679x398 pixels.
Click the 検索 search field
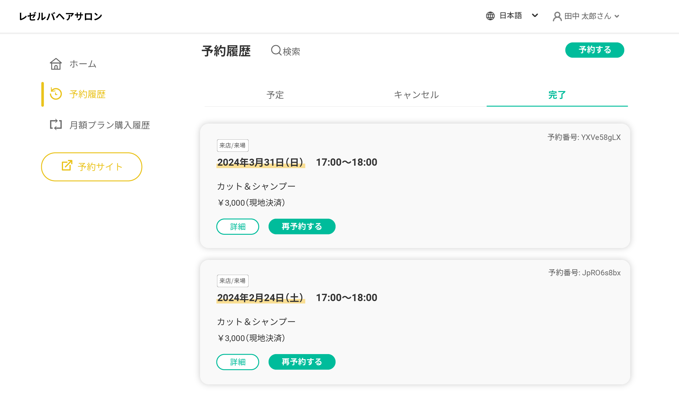291,51
